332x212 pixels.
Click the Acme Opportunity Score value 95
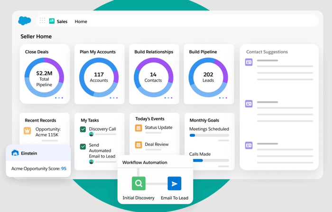[64, 168]
